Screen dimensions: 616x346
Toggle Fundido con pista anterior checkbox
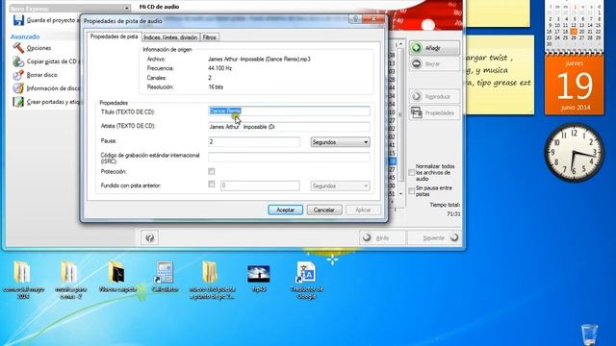(212, 184)
